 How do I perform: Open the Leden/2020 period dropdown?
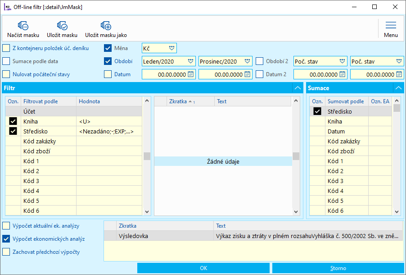pyautogui.click(x=191, y=61)
